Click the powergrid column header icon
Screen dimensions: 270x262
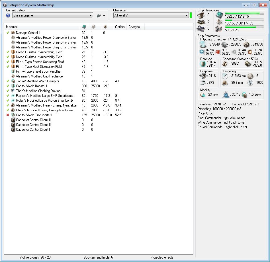pyautogui.click(x=93, y=27)
